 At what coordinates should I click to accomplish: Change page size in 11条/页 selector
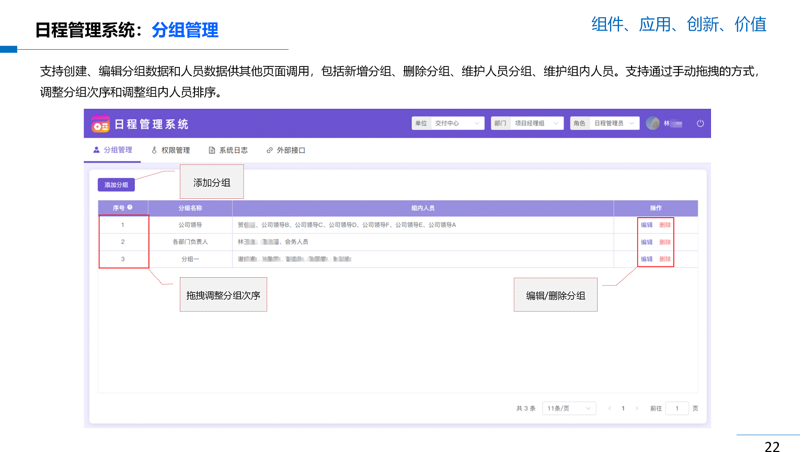click(x=569, y=409)
